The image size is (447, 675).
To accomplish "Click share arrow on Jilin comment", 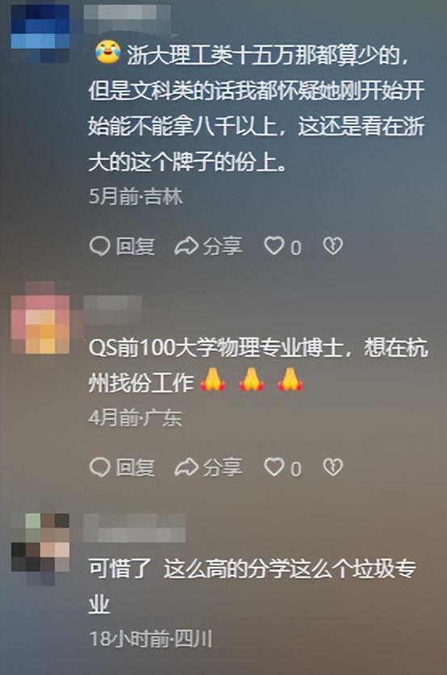I will click(x=186, y=246).
